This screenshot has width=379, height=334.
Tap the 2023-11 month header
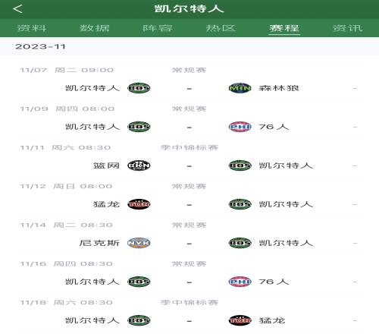[x=40, y=46]
